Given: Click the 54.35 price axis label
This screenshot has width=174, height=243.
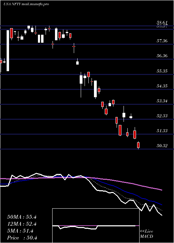Looking at the screenshot, I should [x=162, y=86].
